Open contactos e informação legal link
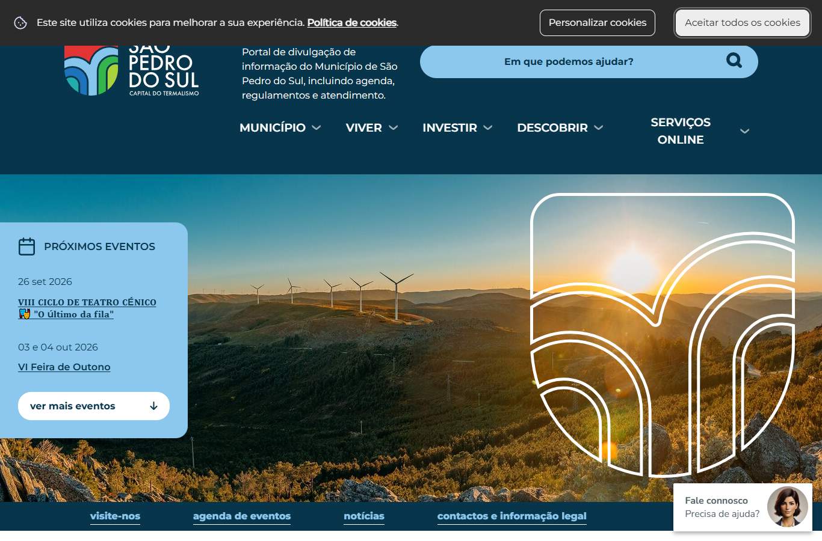The height and width of the screenshot is (541, 822). 512,516
